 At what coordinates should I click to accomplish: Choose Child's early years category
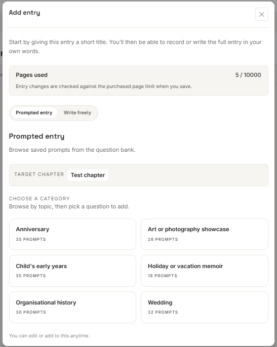72,271
